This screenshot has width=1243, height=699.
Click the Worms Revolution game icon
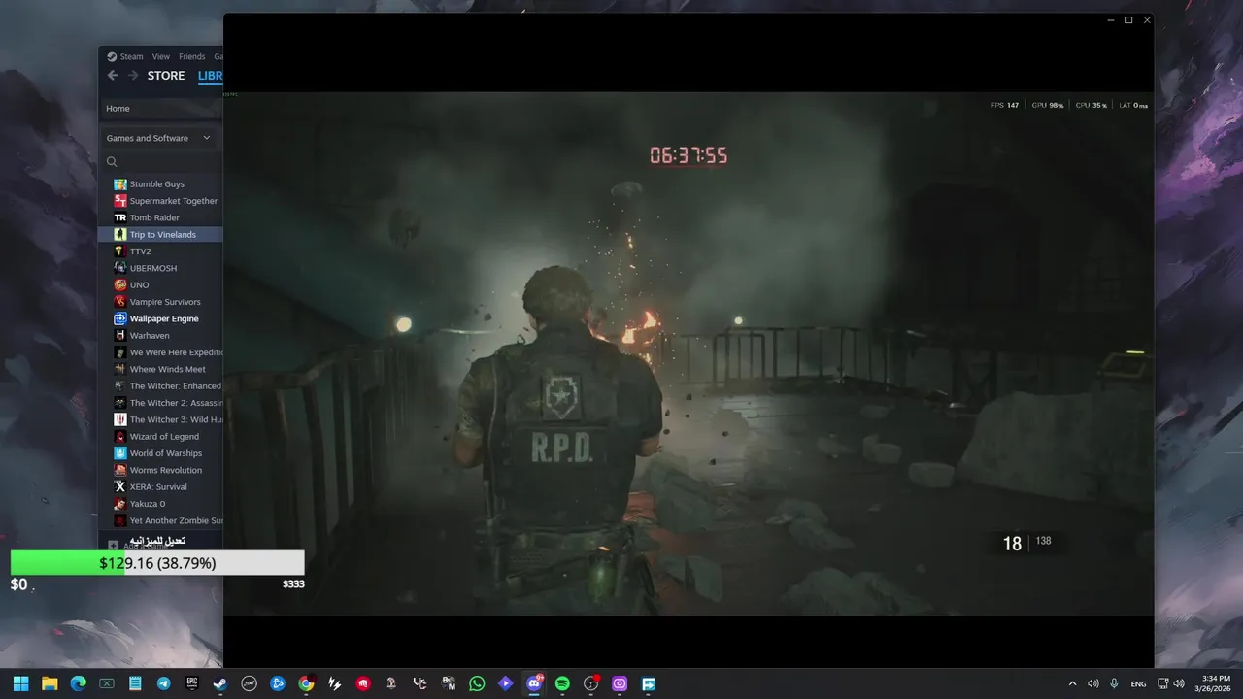pyautogui.click(x=120, y=470)
